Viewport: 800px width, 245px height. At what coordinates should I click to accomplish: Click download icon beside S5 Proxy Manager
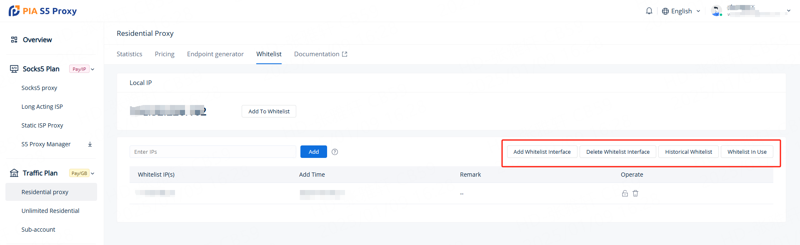pyautogui.click(x=90, y=144)
